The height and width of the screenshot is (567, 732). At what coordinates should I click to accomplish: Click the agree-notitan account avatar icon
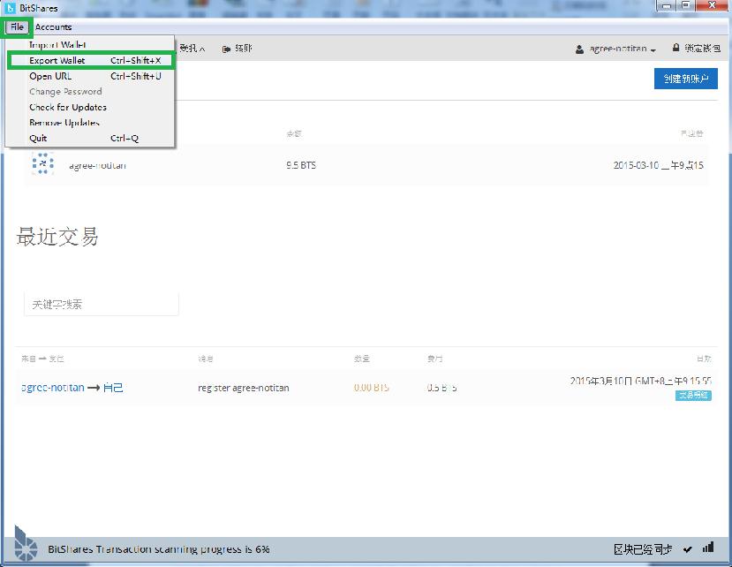click(42, 164)
